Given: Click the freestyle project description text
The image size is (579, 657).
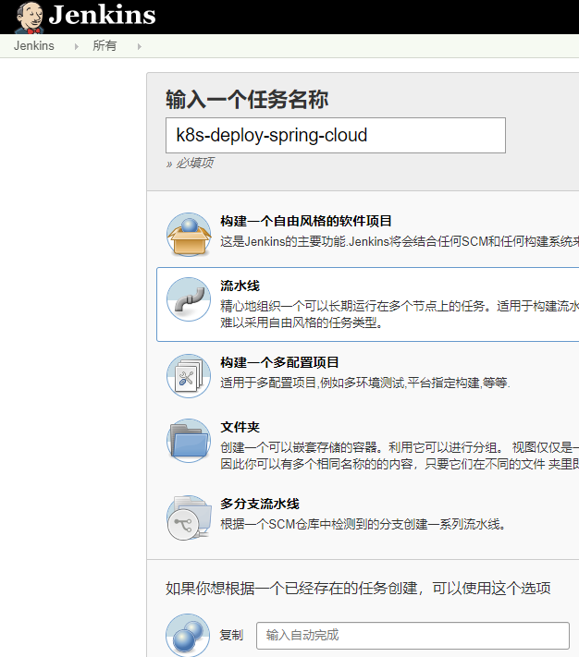Looking at the screenshot, I should 400,241.
